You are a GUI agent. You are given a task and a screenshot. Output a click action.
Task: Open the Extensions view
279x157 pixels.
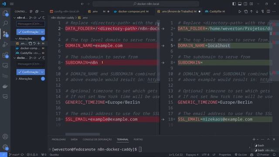tap(5, 55)
